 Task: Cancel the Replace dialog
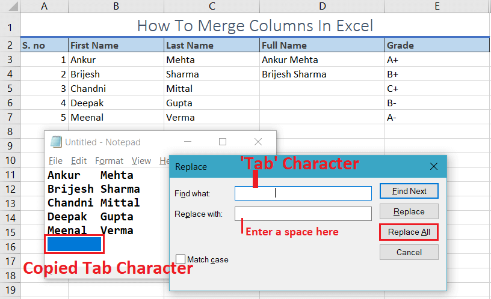click(x=409, y=252)
